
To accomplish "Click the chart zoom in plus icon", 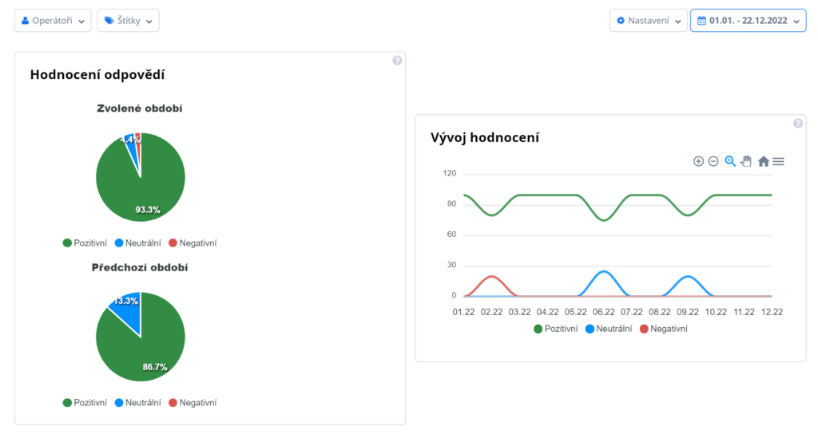I will pyautogui.click(x=698, y=161).
